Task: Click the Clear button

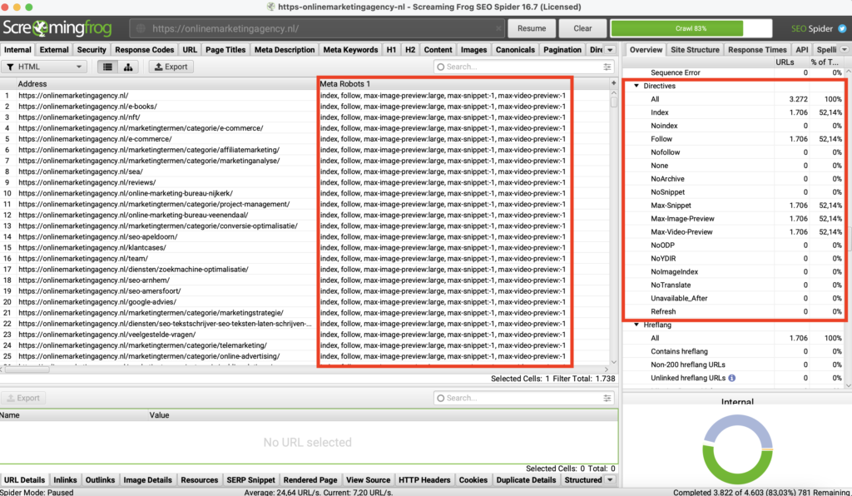Action: point(582,28)
